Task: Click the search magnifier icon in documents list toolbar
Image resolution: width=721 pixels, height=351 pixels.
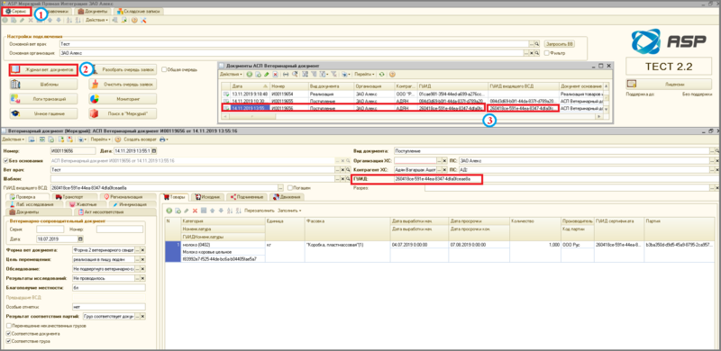Action: (x=295, y=74)
